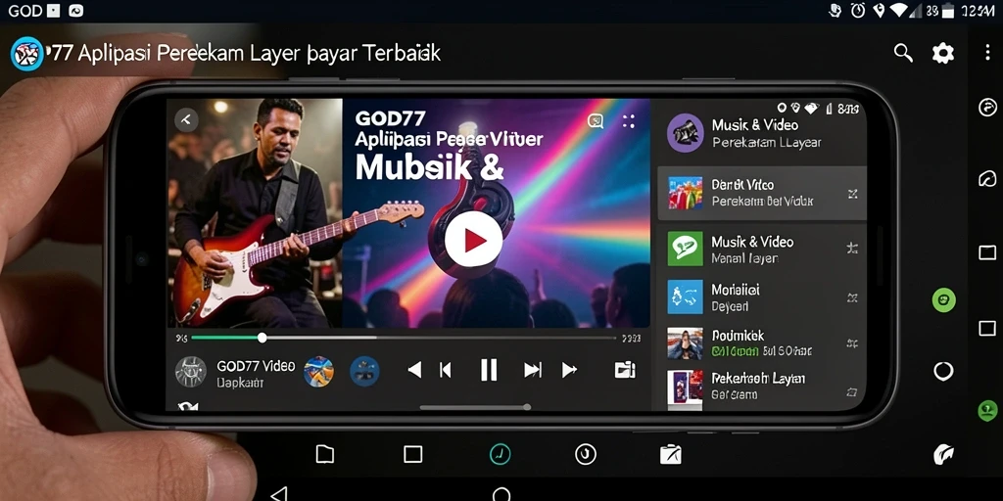The image size is (1003, 501).
Task: Open the search magnifier in top bar
Action: click(902, 53)
